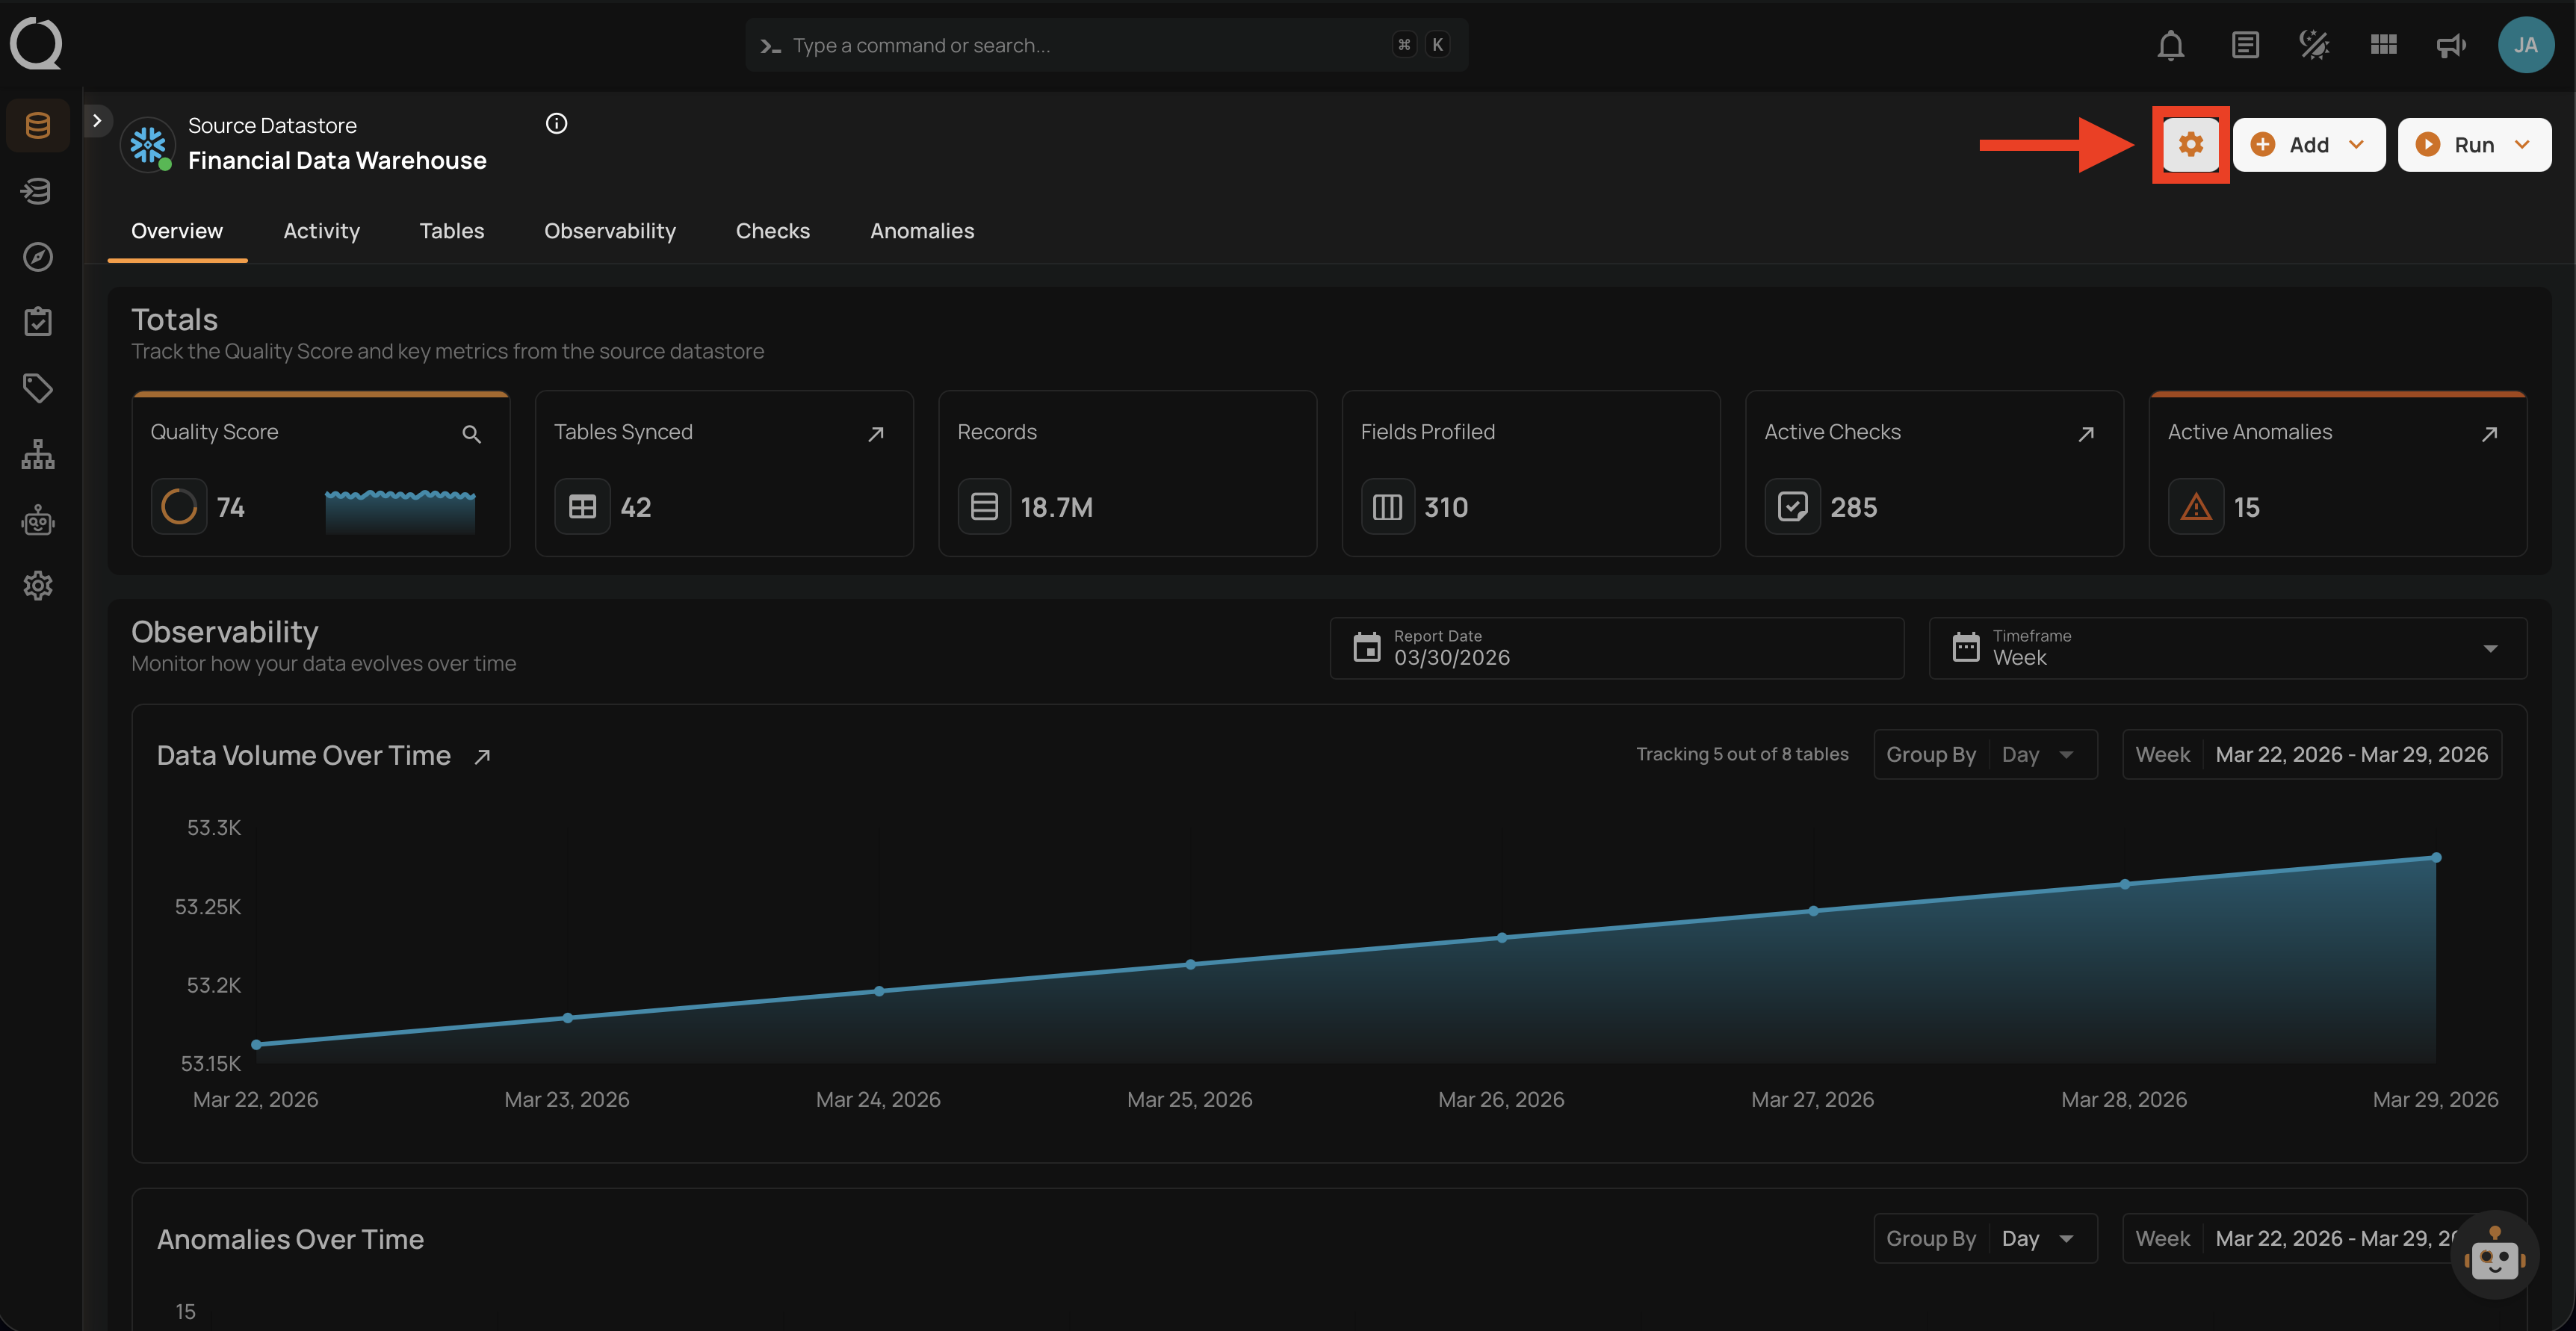
Task: Open Active Anomalies arrow link
Action: point(2489,434)
